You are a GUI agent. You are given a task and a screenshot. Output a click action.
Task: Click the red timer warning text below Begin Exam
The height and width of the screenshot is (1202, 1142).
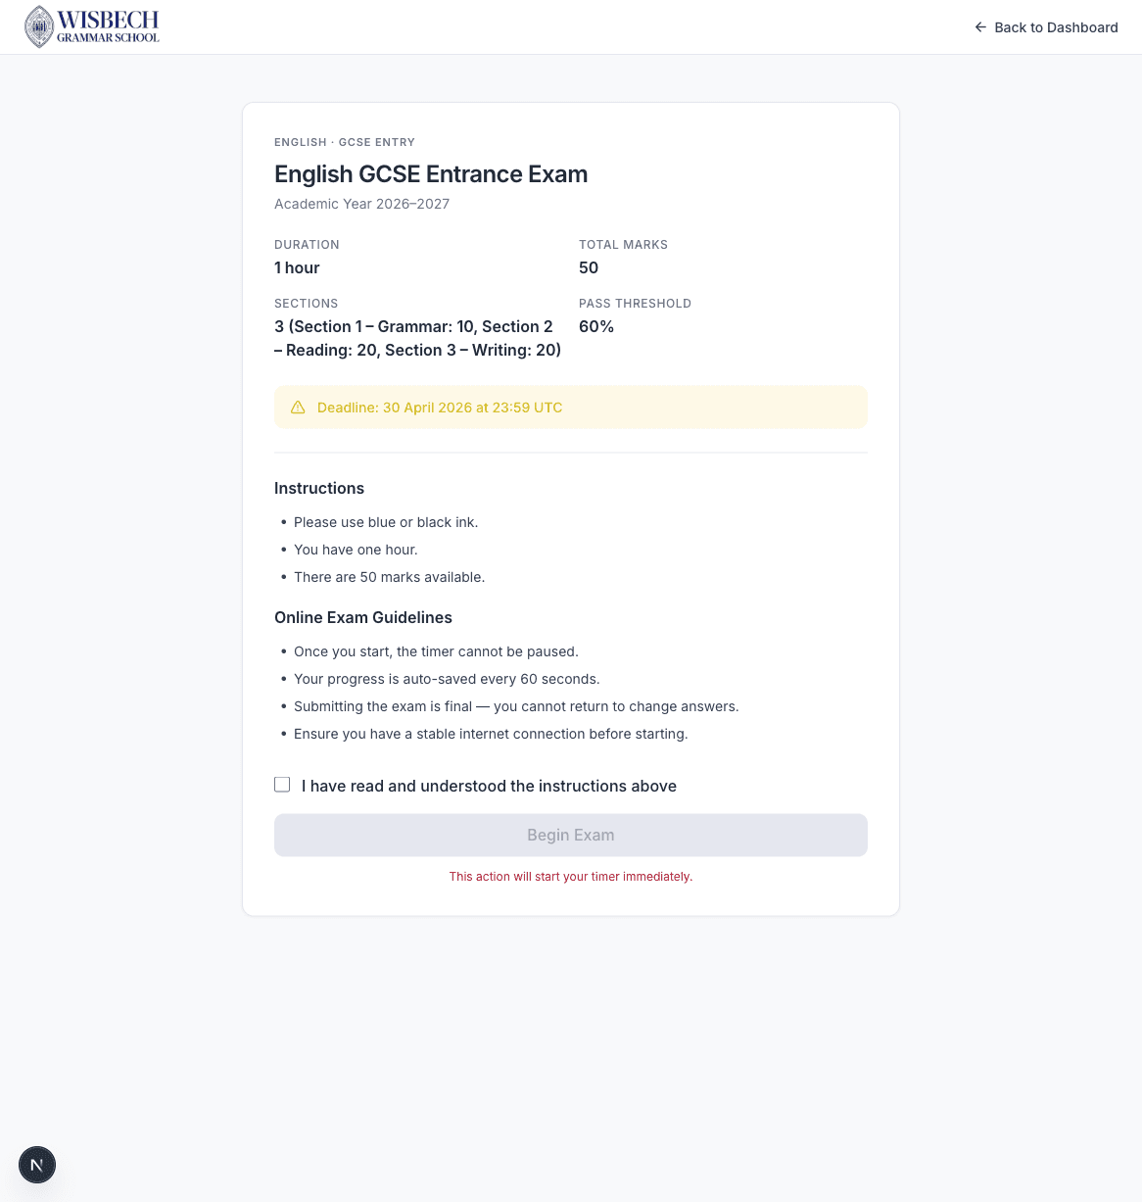tap(571, 876)
